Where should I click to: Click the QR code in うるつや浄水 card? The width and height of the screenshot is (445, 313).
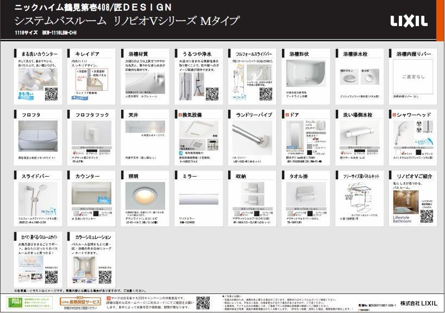[212, 94]
